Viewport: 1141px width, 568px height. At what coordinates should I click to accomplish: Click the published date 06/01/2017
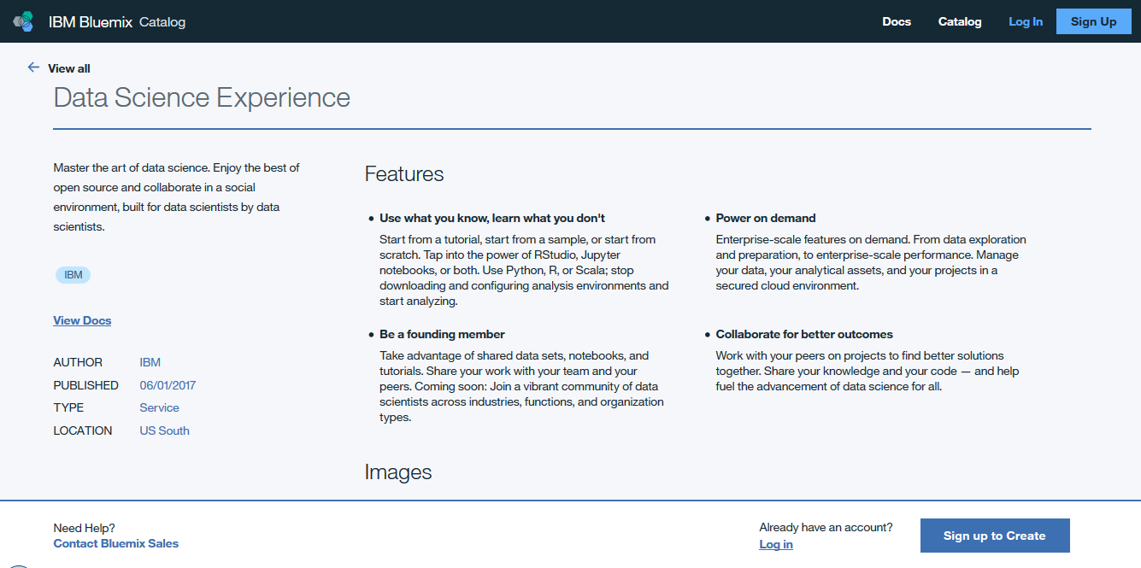[168, 385]
